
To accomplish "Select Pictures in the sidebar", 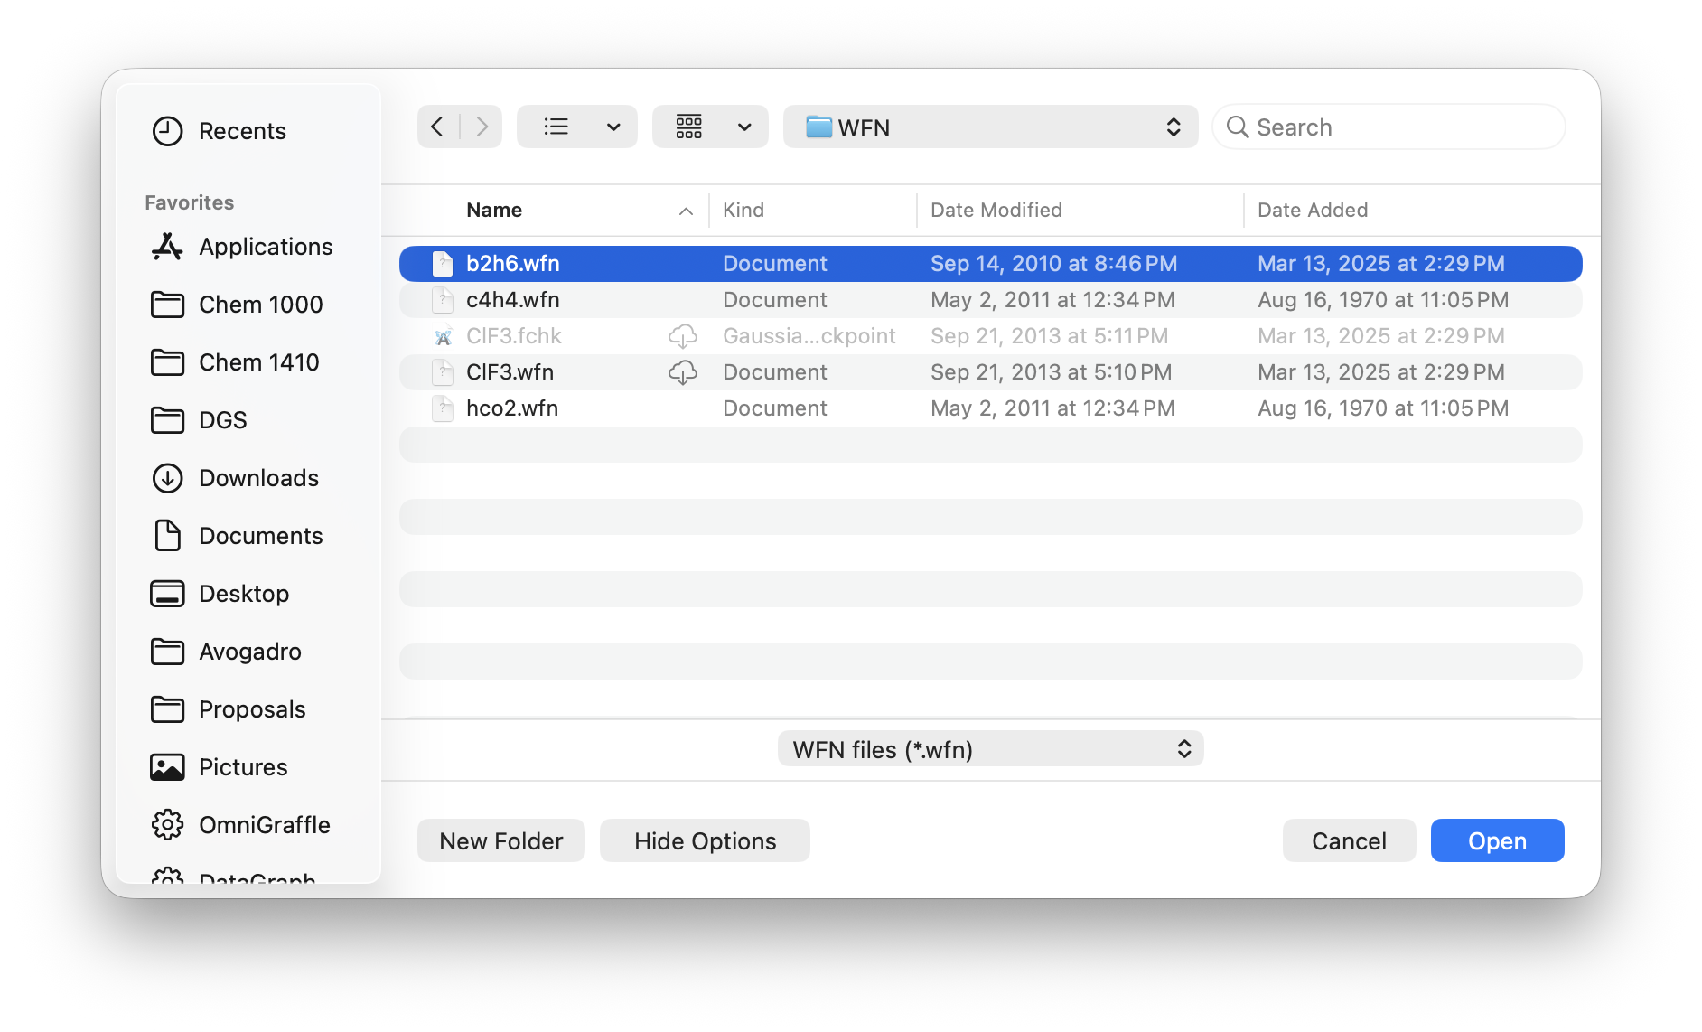I will click(x=242, y=767).
